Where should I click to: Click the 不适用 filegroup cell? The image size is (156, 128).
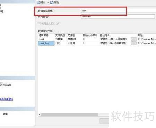[x=71, y=43]
